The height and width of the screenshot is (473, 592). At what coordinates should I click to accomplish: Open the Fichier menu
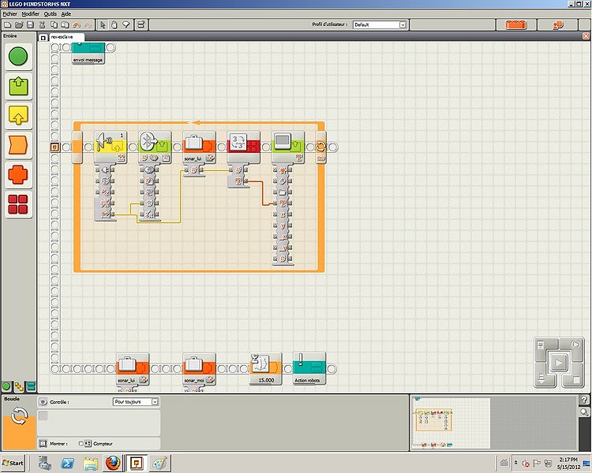click(9, 14)
